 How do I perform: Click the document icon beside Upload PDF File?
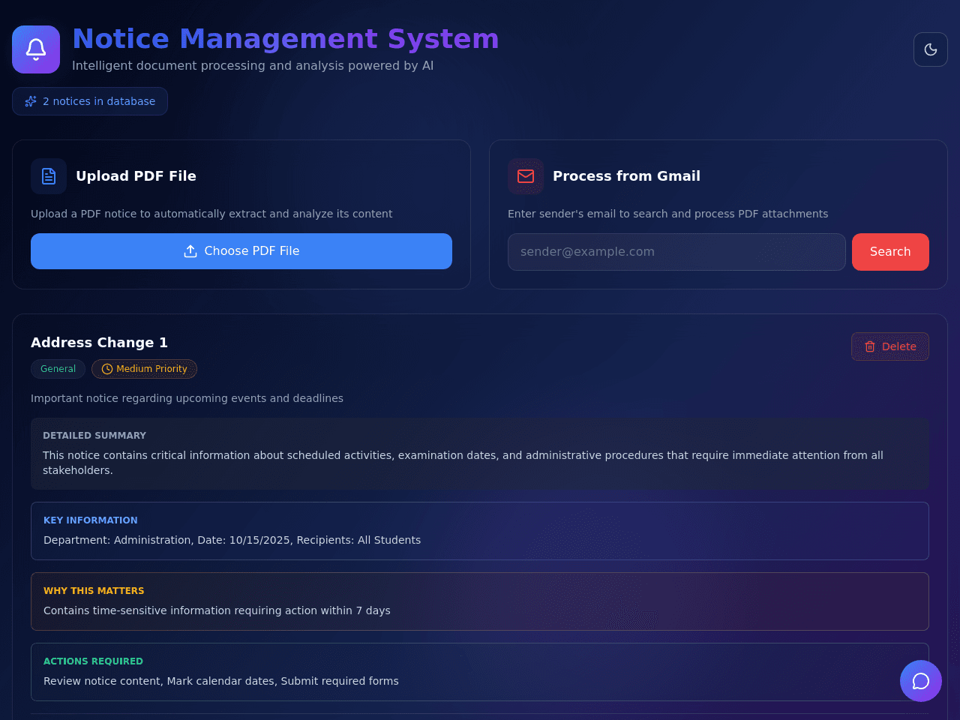pyautogui.click(x=49, y=176)
